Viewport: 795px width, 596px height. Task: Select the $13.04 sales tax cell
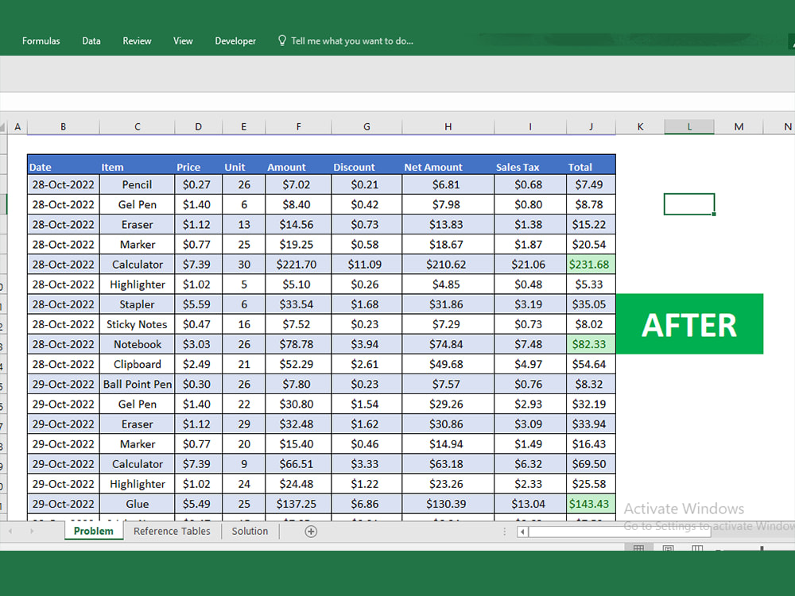coord(530,504)
